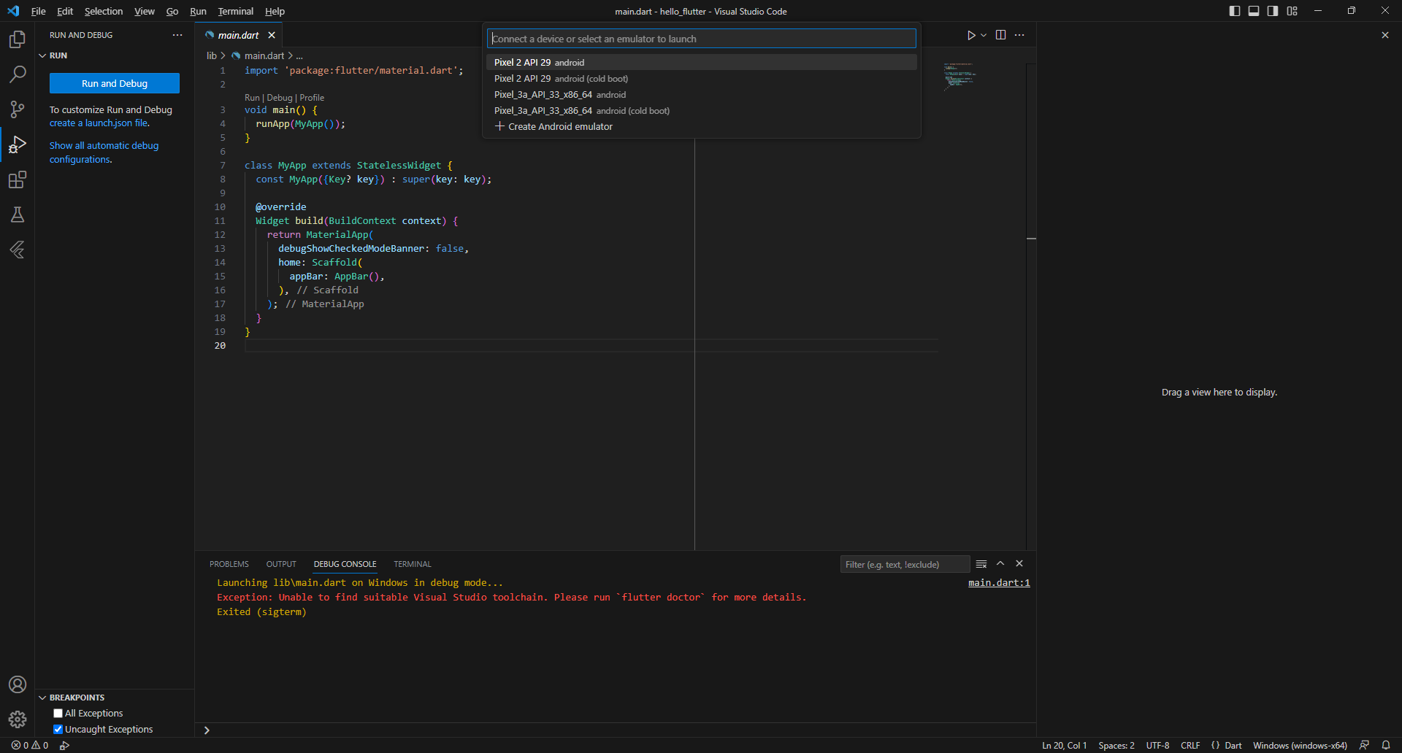1402x753 pixels.
Task: Open the run button dropdown arrow
Action: click(984, 35)
